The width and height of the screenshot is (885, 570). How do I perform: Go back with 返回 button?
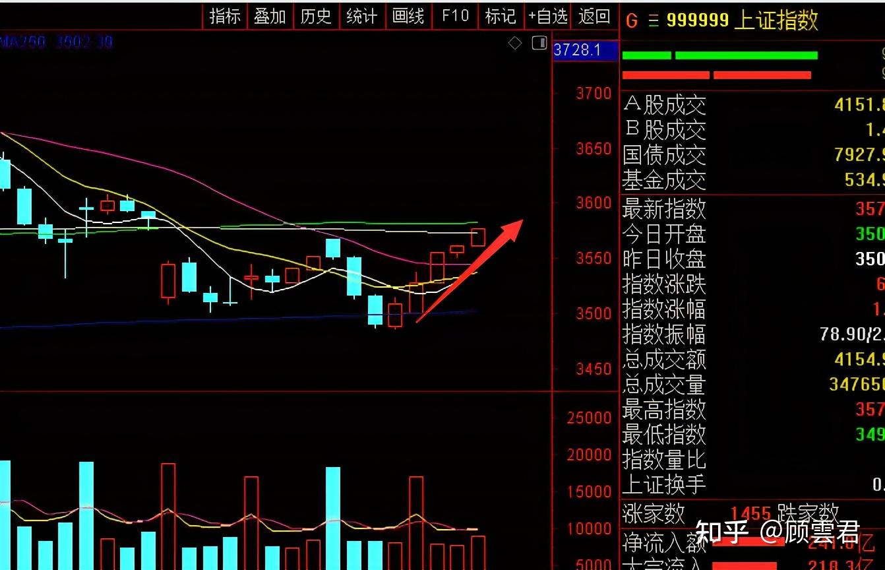pos(594,16)
